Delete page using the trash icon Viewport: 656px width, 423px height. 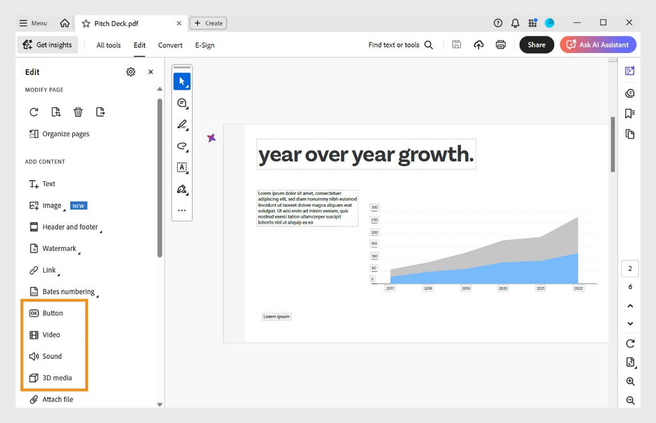78,112
